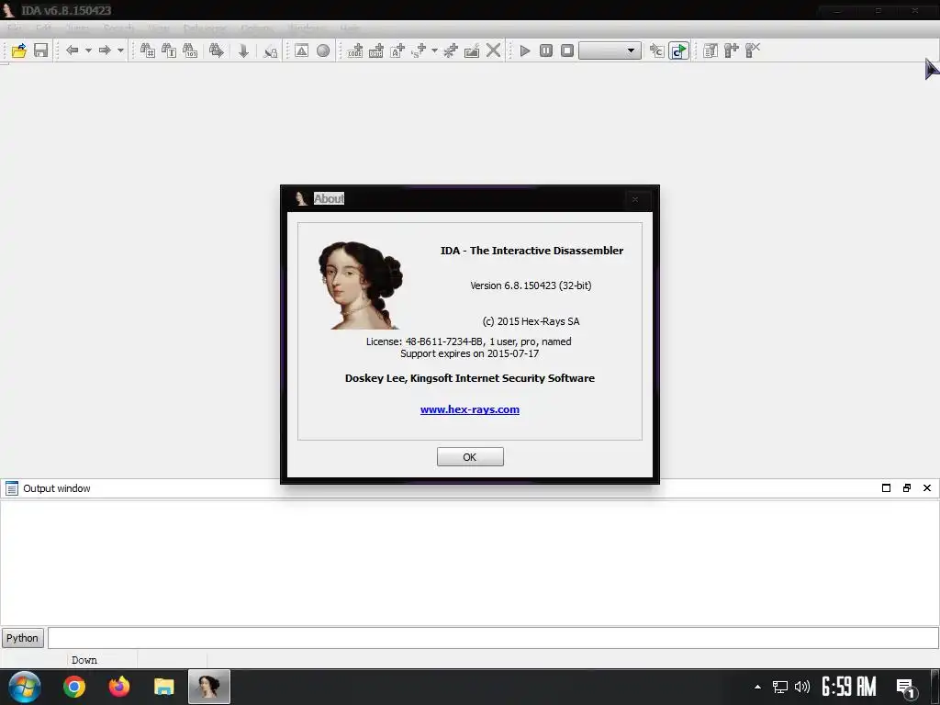Image resolution: width=940 pixels, height=705 pixels.
Task: Click the License '48-B611-7234-BB' line
Action: (469, 341)
